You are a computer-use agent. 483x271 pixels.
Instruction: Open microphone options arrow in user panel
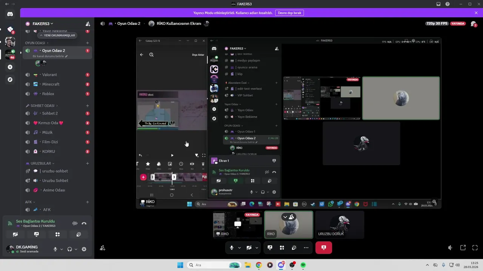[62, 249]
